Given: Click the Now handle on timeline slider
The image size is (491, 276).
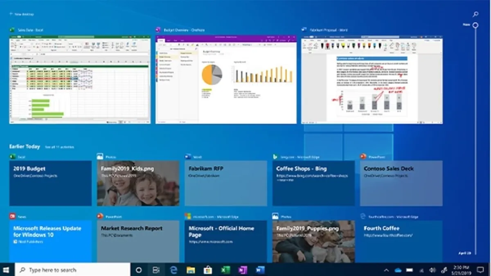Looking at the screenshot, I should point(475,25).
